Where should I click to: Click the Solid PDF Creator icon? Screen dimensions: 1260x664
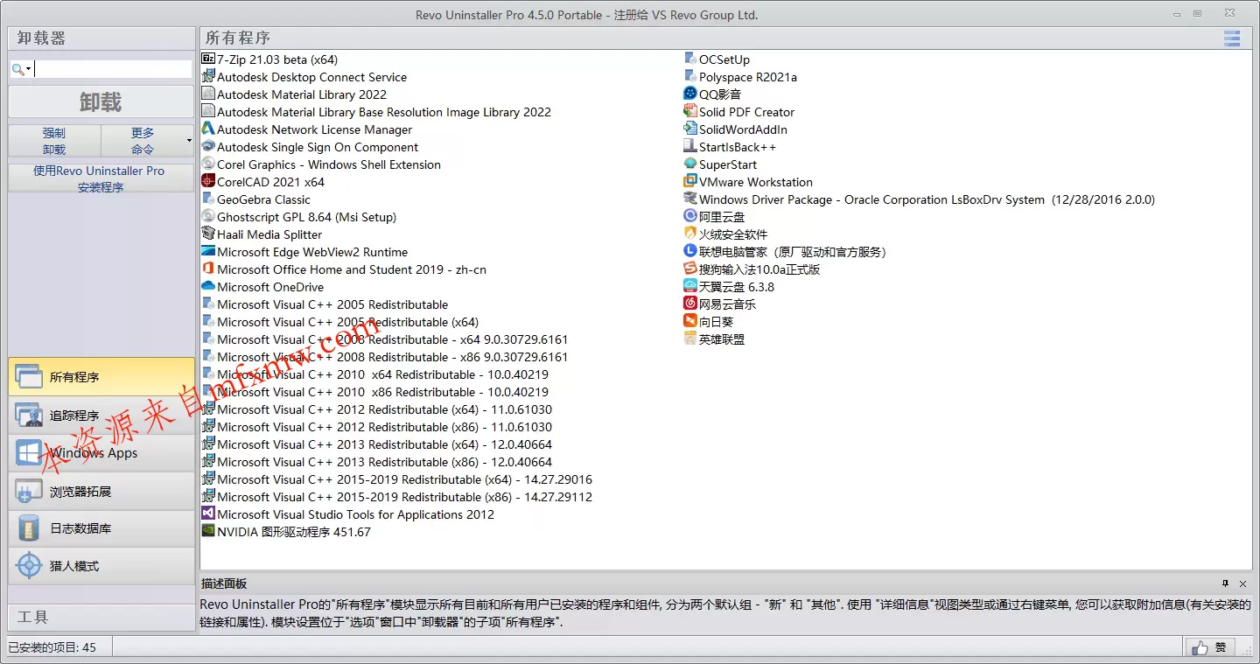690,111
